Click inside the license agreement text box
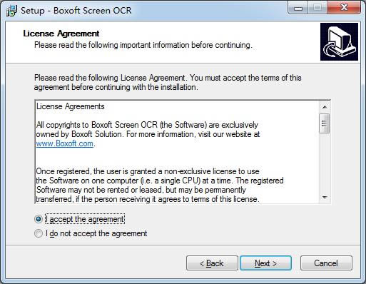This screenshot has width=366, height=284. 177,152
